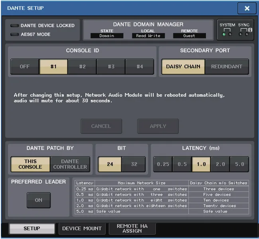Choose DANTE CONTROLLER for patching

click(70, 164)
